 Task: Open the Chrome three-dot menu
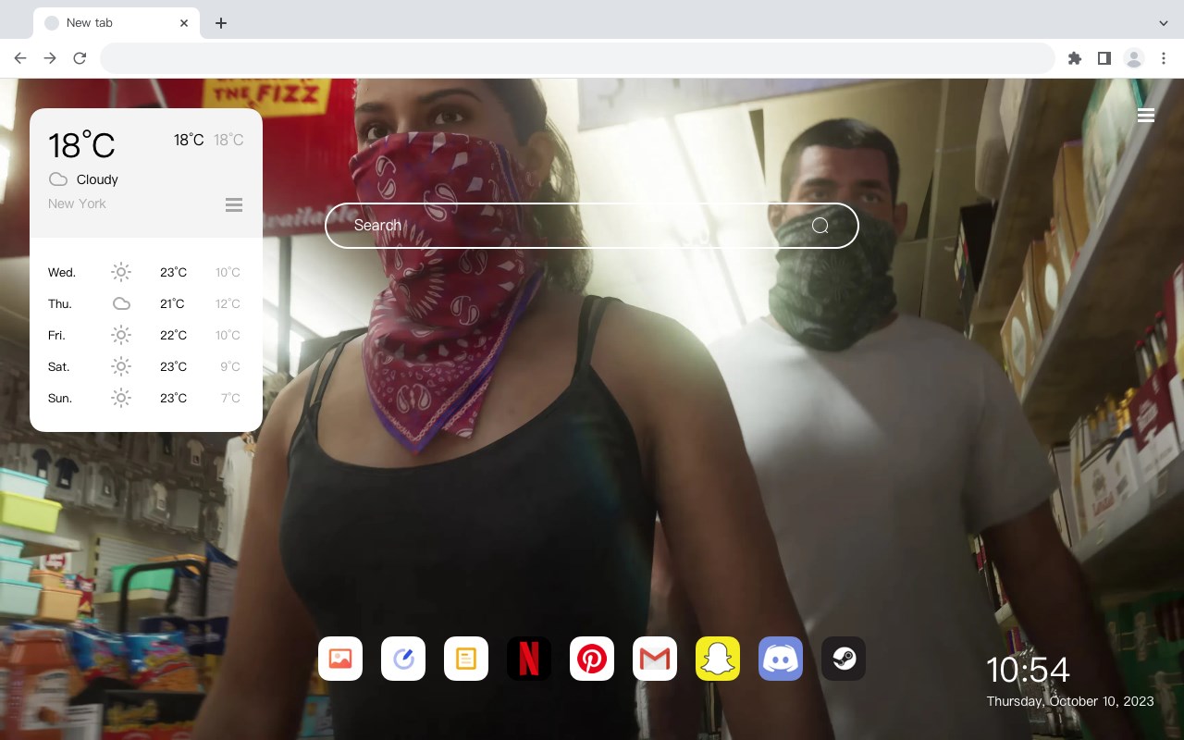click(x=1164, y=58)
